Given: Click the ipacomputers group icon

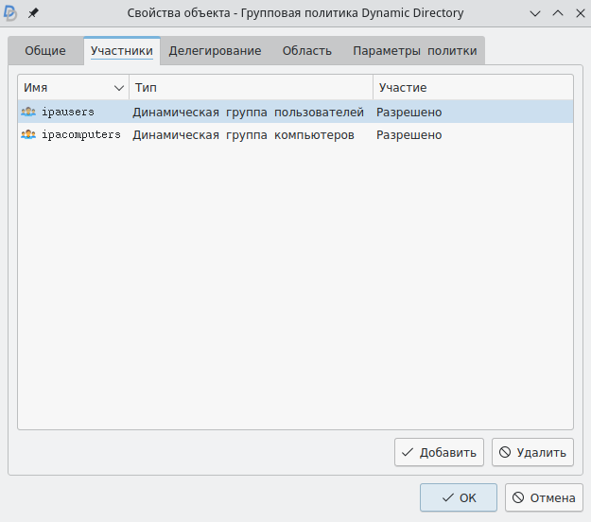Looking at the screenshot, I should [27, 135].
